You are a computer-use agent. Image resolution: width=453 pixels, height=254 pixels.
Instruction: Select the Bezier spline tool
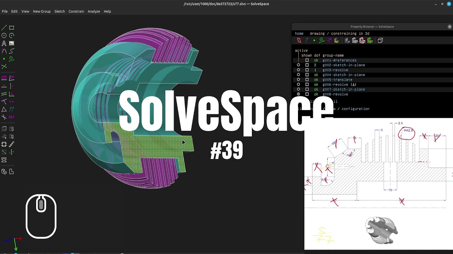(12, 51)
